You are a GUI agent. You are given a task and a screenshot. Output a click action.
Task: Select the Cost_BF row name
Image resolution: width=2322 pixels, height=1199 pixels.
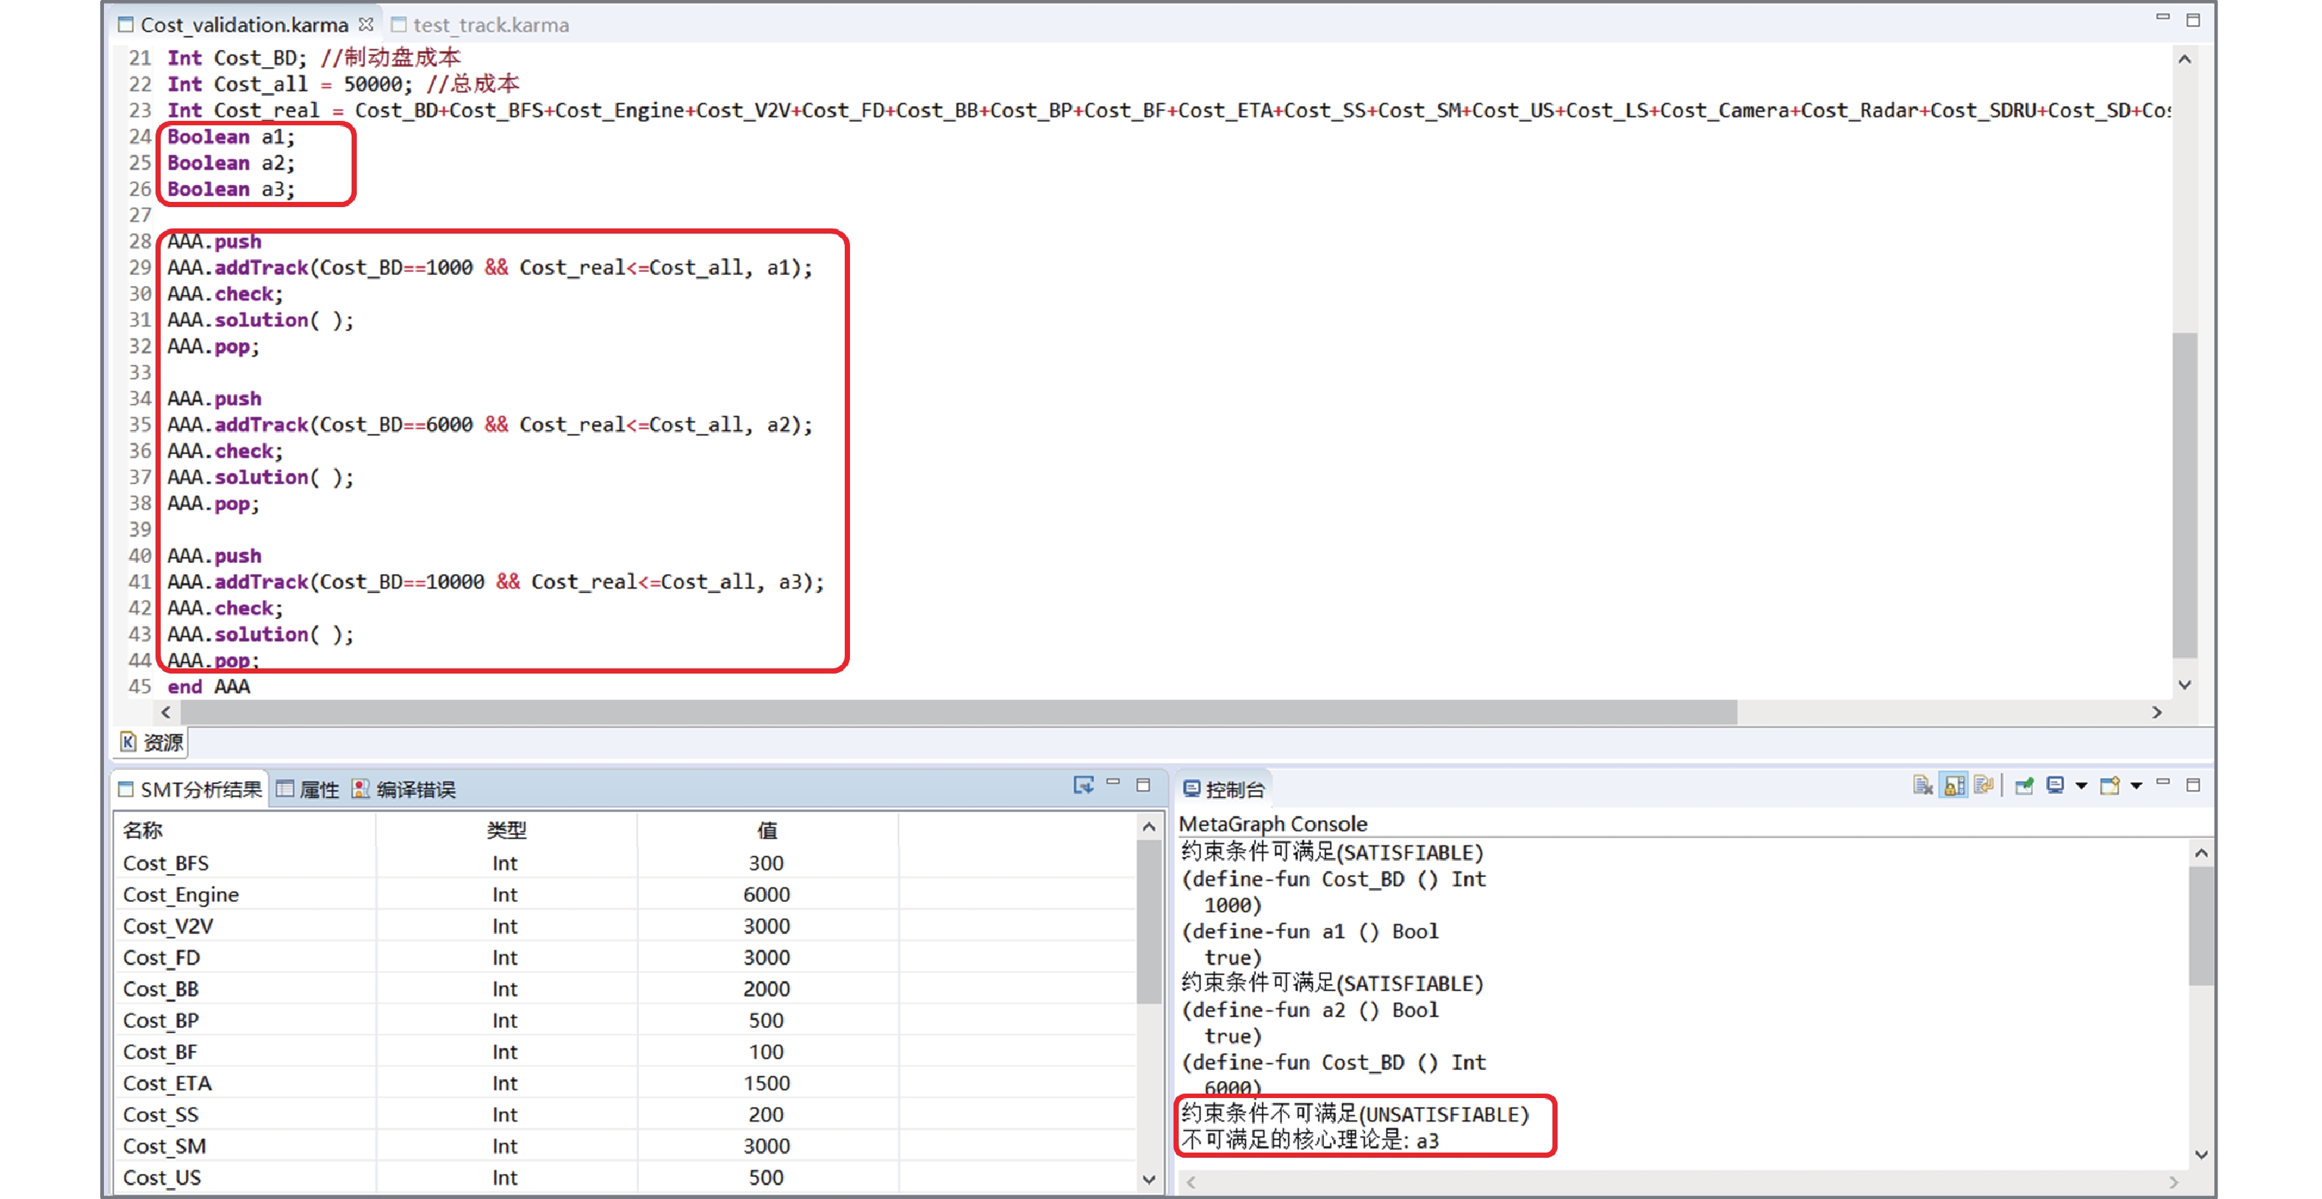pyautogui.click(x=159, y=1052)
